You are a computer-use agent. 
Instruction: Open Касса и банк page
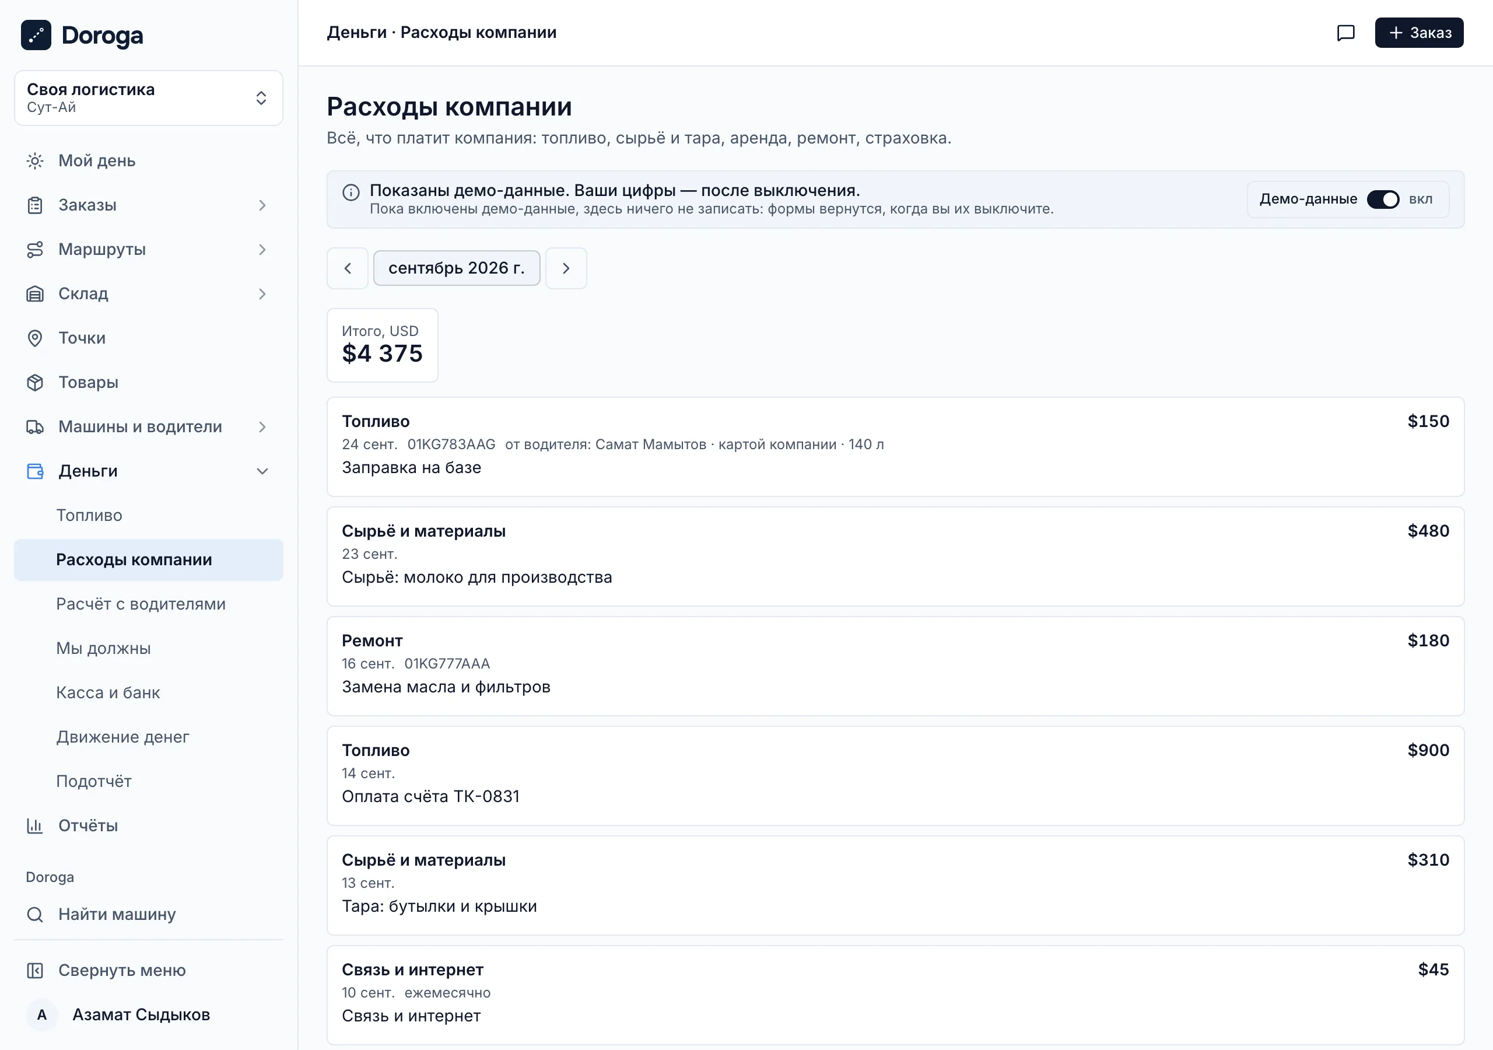148,692
